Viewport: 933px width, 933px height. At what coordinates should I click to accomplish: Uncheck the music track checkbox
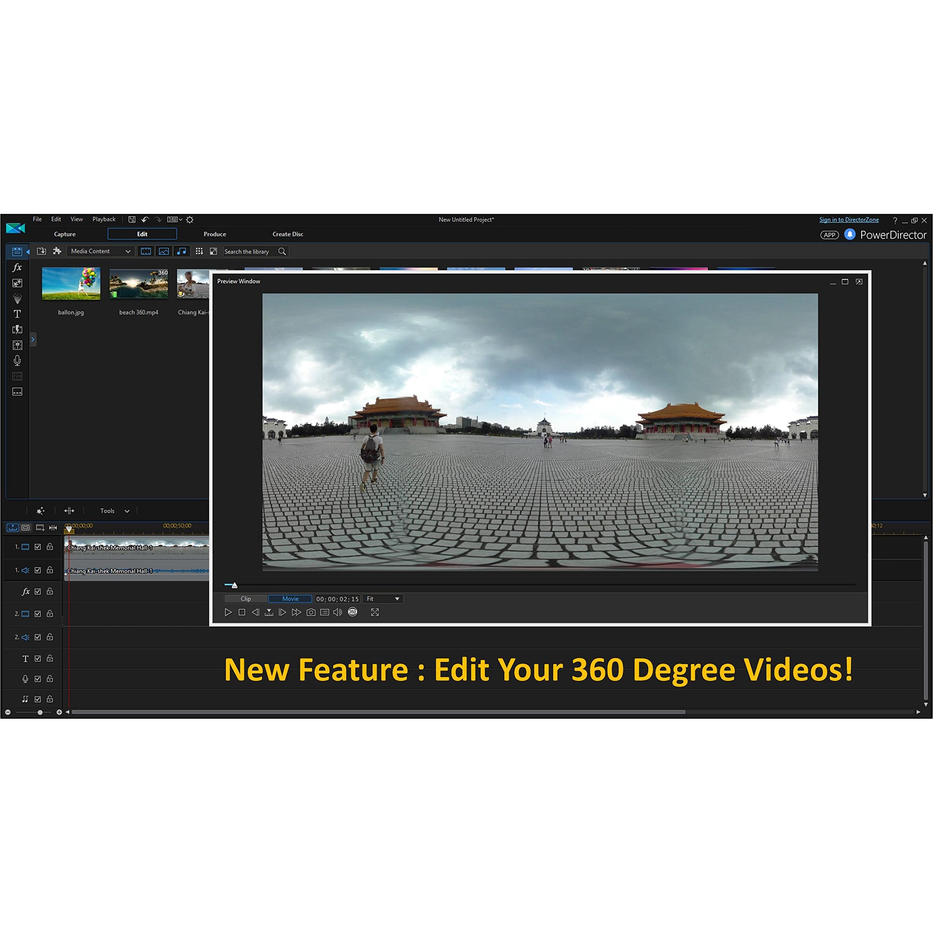(x=38, y=699)
